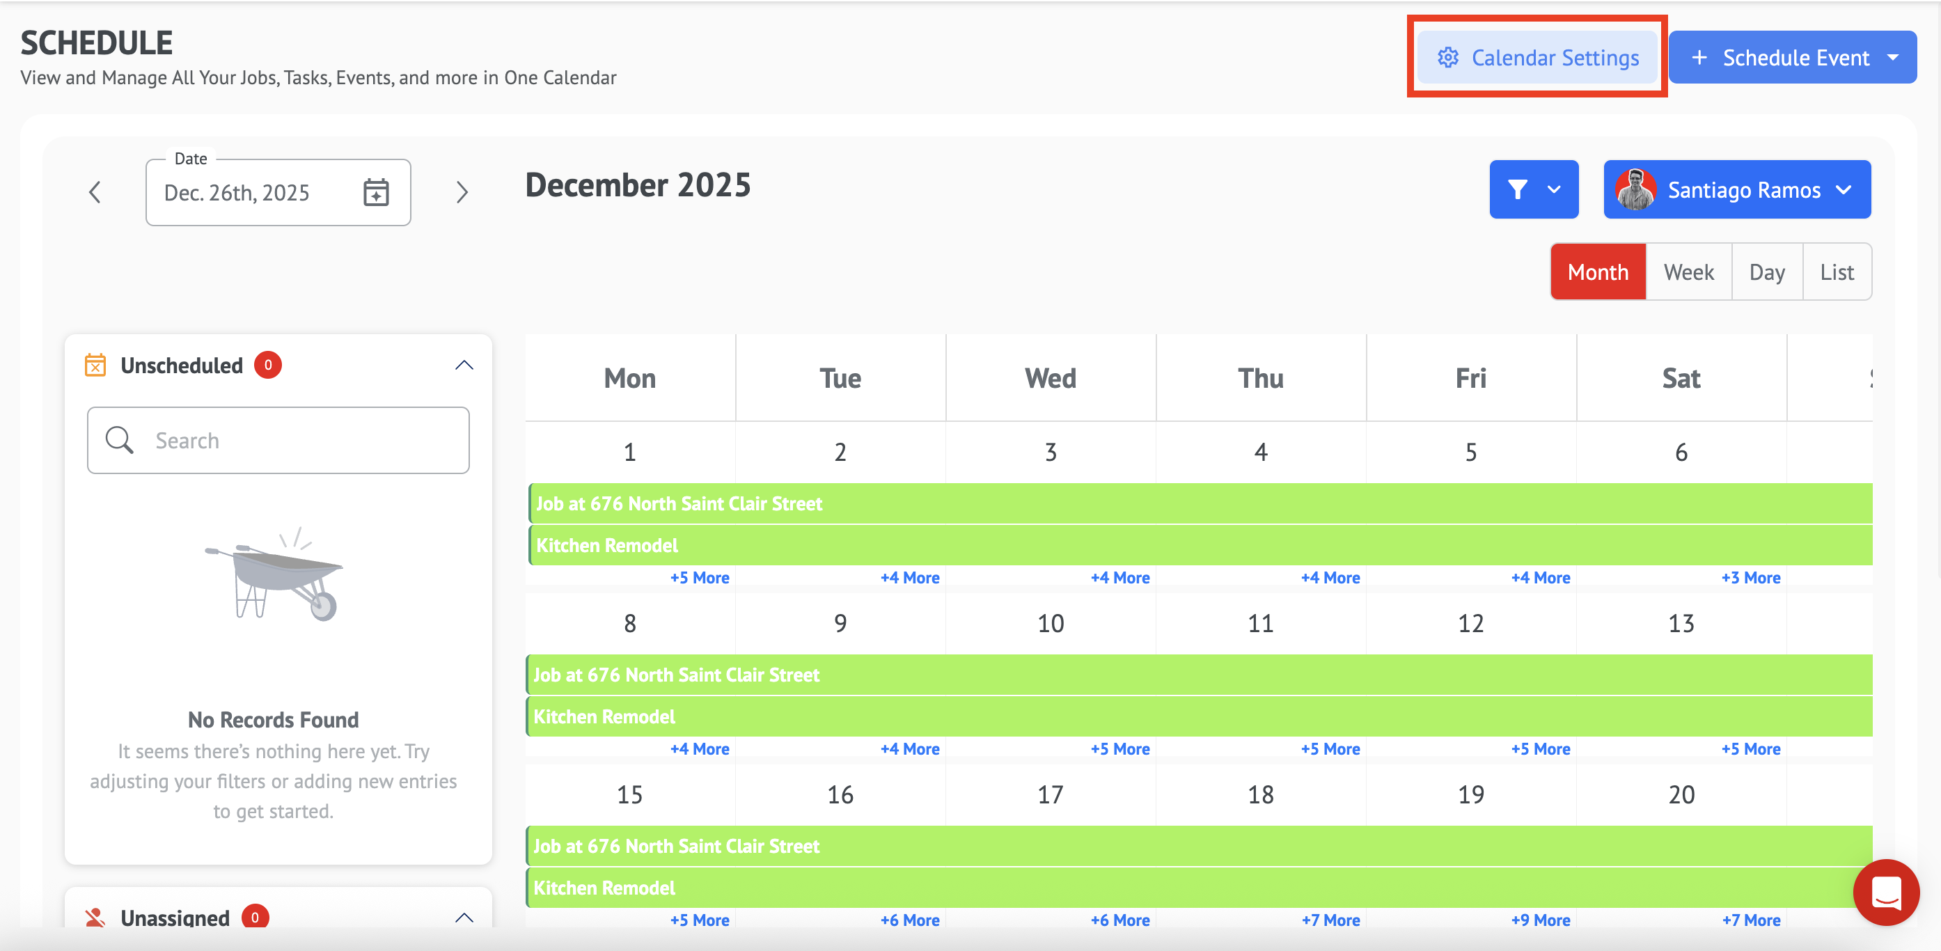Go to previous month arrow
The image size is (1941, 951).
pyautogui.click(x=95, y=192)
